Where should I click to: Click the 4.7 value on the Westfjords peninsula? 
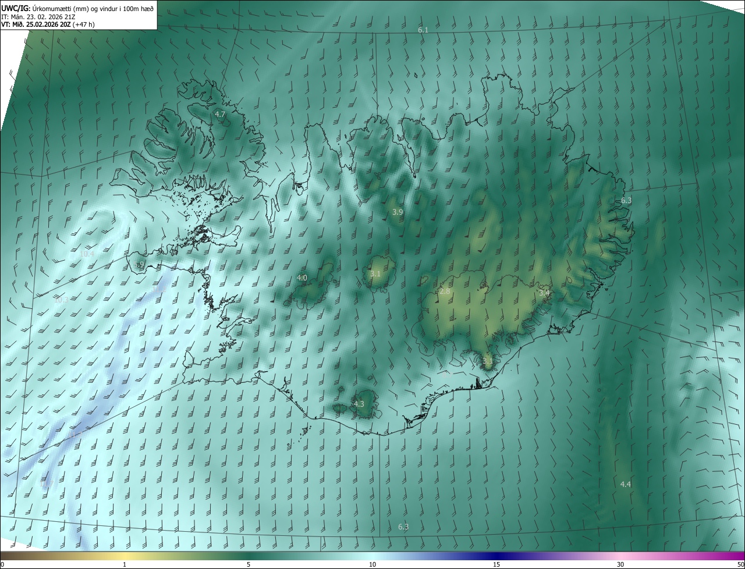[220, 115]
